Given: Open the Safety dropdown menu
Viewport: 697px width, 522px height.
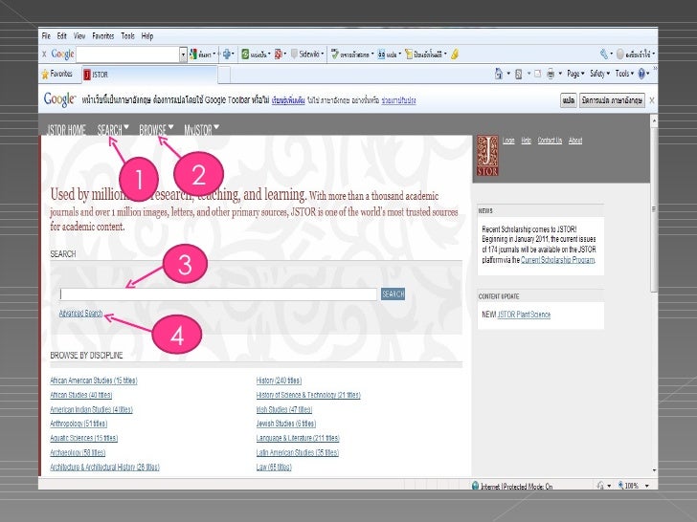Looking at the screenshot, I should tap(599, 74).
